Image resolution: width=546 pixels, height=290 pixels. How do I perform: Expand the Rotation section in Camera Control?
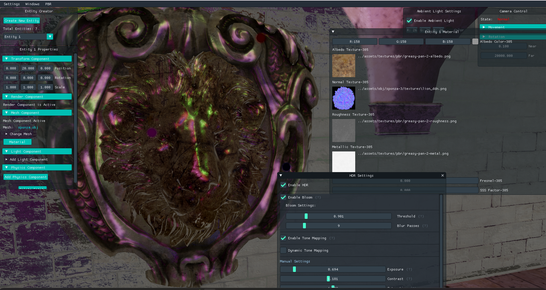[x=513, y=37]
